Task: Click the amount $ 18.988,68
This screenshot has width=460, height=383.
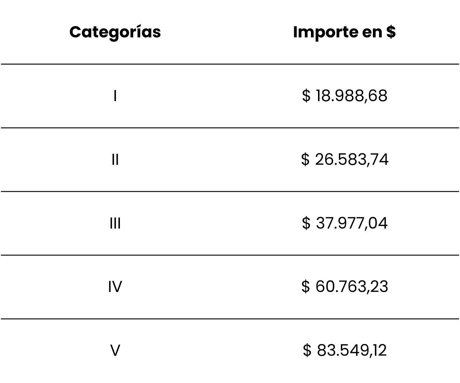Action: click(x=345, y=96)
